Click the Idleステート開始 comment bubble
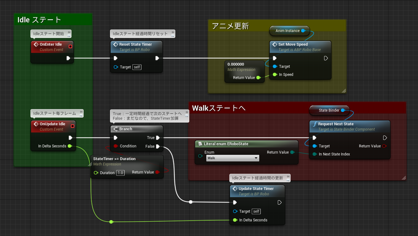This screenshot has width=418, height=236. tap(51, 34)
